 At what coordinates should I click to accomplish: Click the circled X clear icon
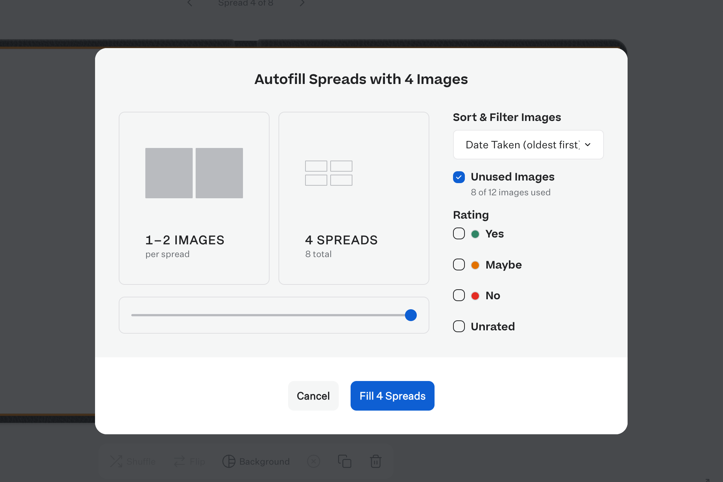click(314, 461)
